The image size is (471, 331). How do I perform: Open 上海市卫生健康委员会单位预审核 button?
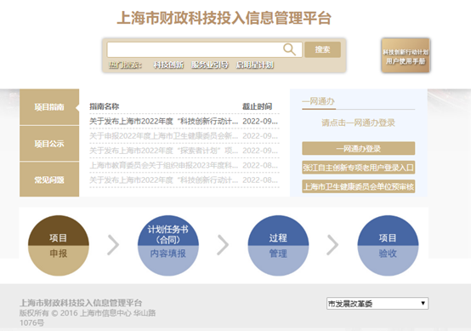(359, 186)
